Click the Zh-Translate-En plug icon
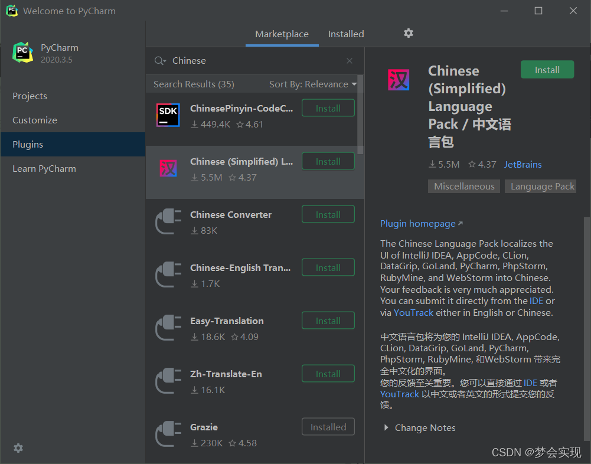591x464 pixels. (168, 381)
